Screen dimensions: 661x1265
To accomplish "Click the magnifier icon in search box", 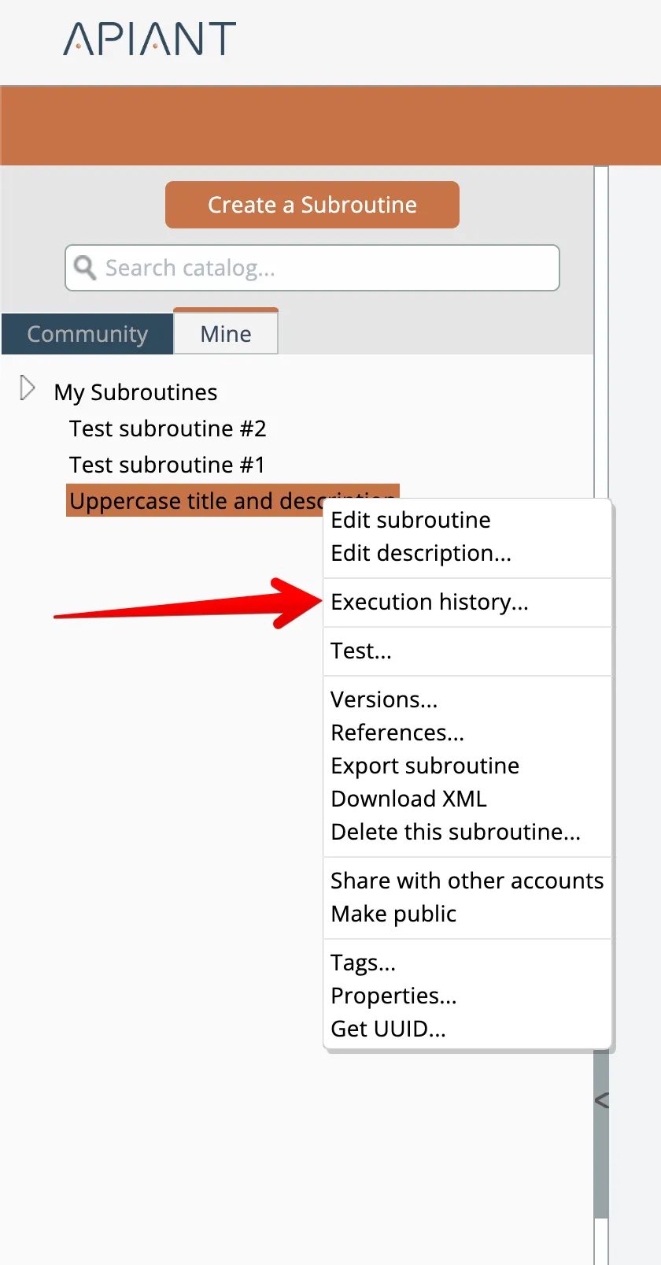I will [x=84, y=268].
